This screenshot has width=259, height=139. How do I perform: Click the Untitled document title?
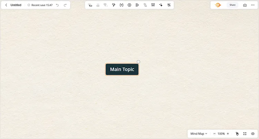(16, 5)
